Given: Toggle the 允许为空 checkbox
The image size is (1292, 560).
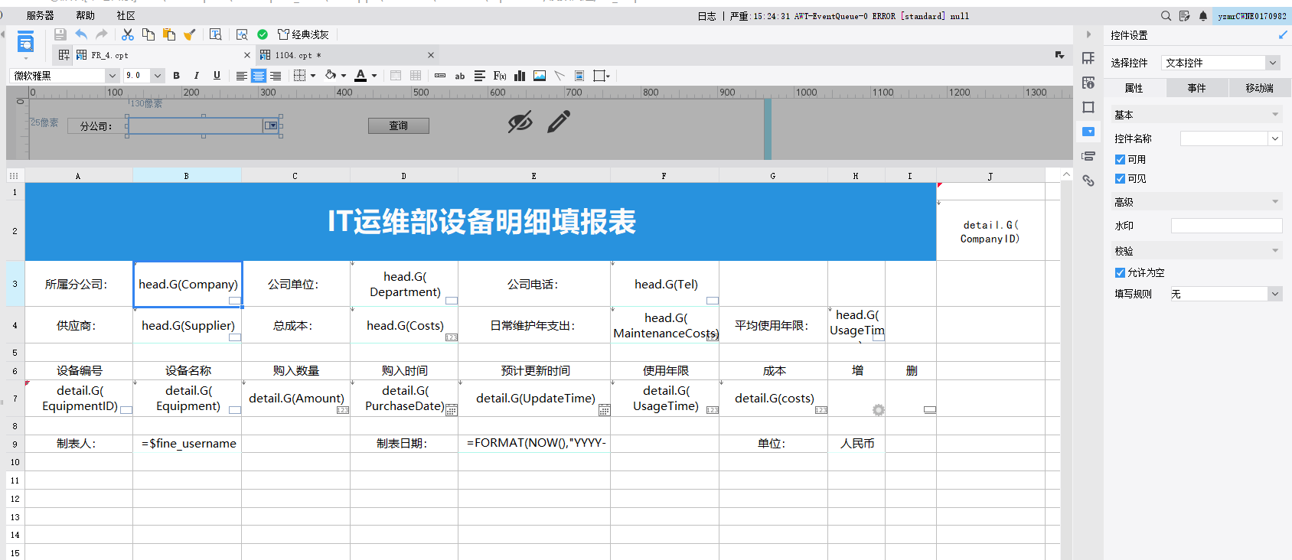Looking at the screenshot, I should coord(1120,272).
